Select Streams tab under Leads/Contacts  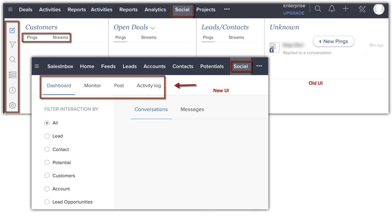click(x=236, y=37)
